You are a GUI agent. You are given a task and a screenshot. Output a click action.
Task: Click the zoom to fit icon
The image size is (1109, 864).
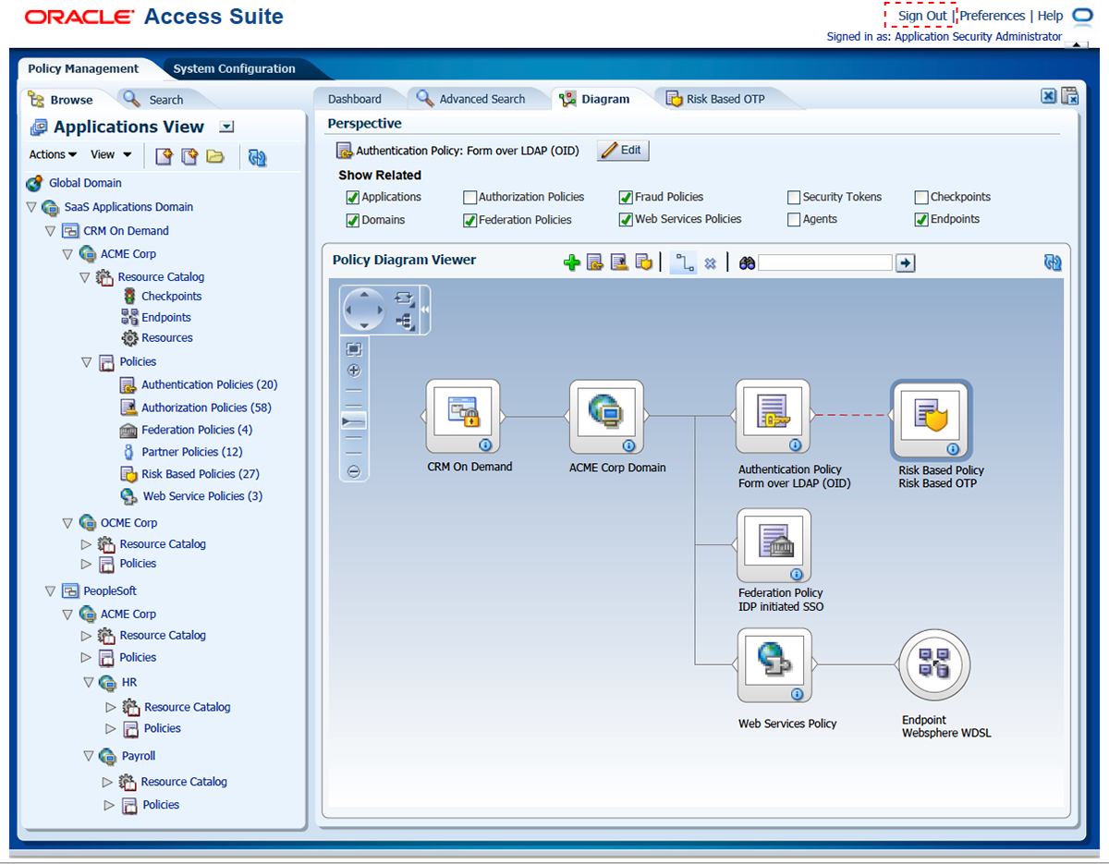pos(354,349)
